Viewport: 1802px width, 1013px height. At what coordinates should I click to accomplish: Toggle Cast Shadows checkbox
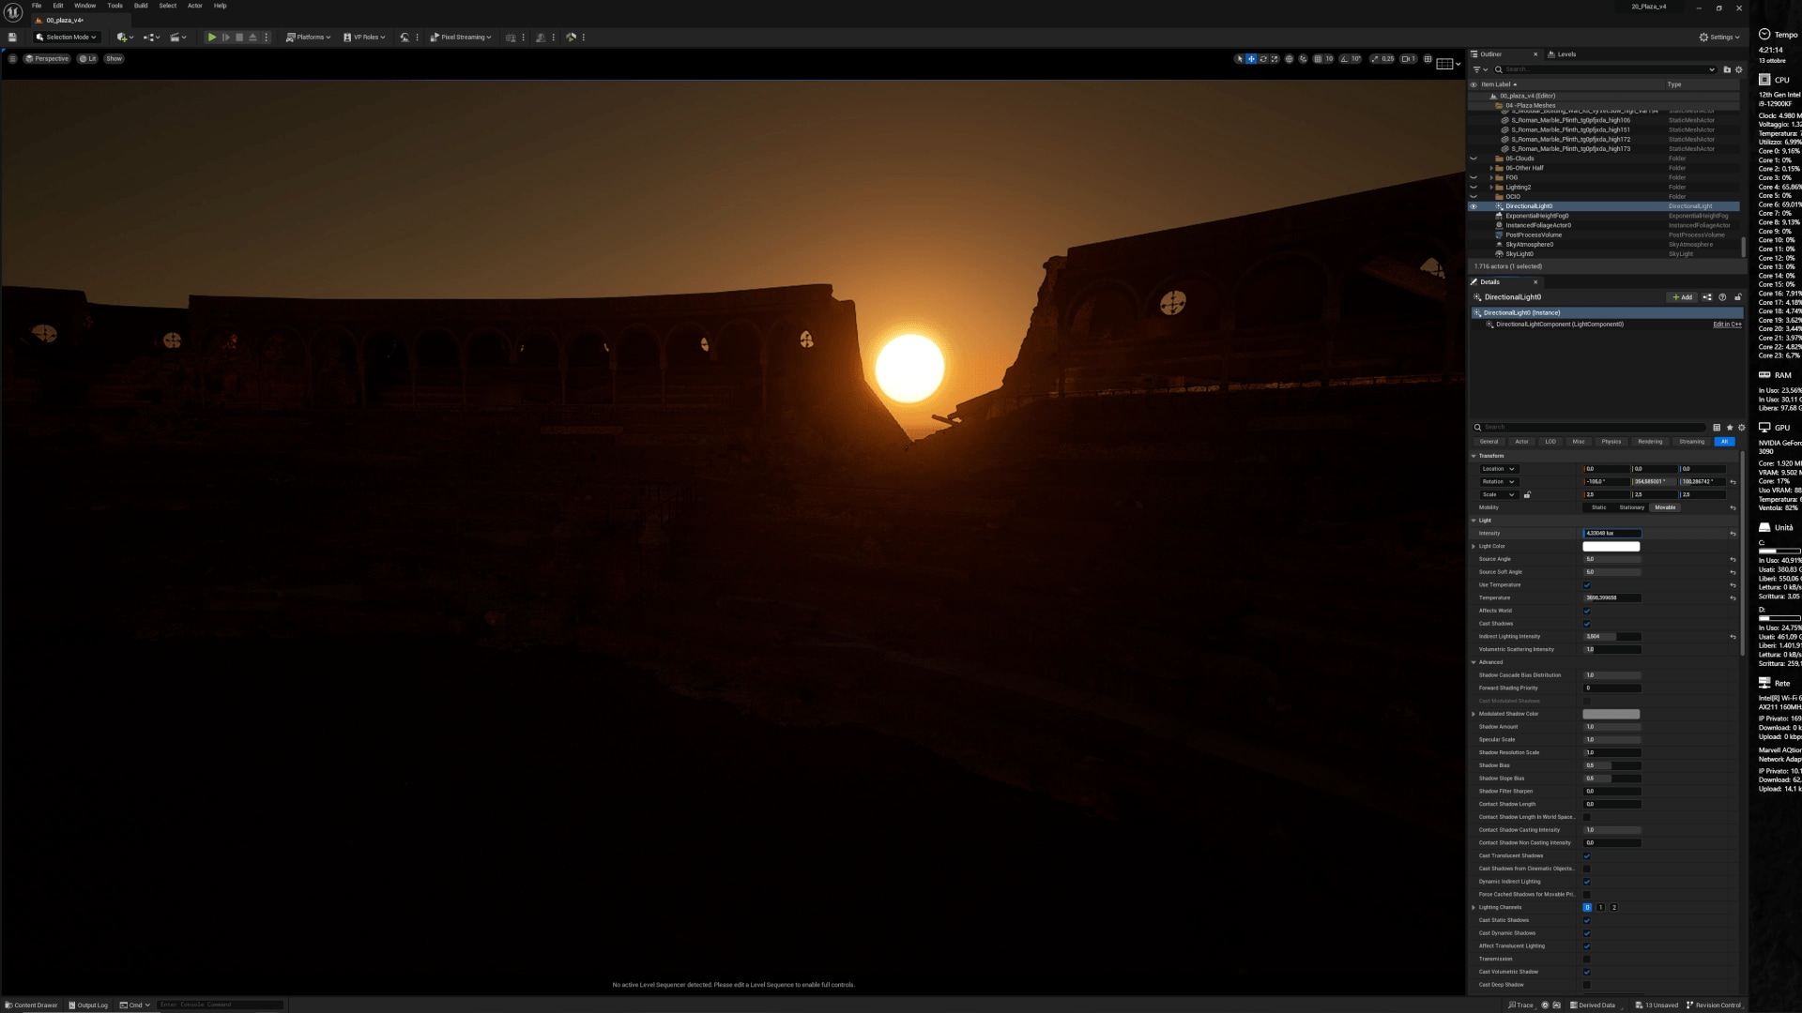coord(1587,624)
